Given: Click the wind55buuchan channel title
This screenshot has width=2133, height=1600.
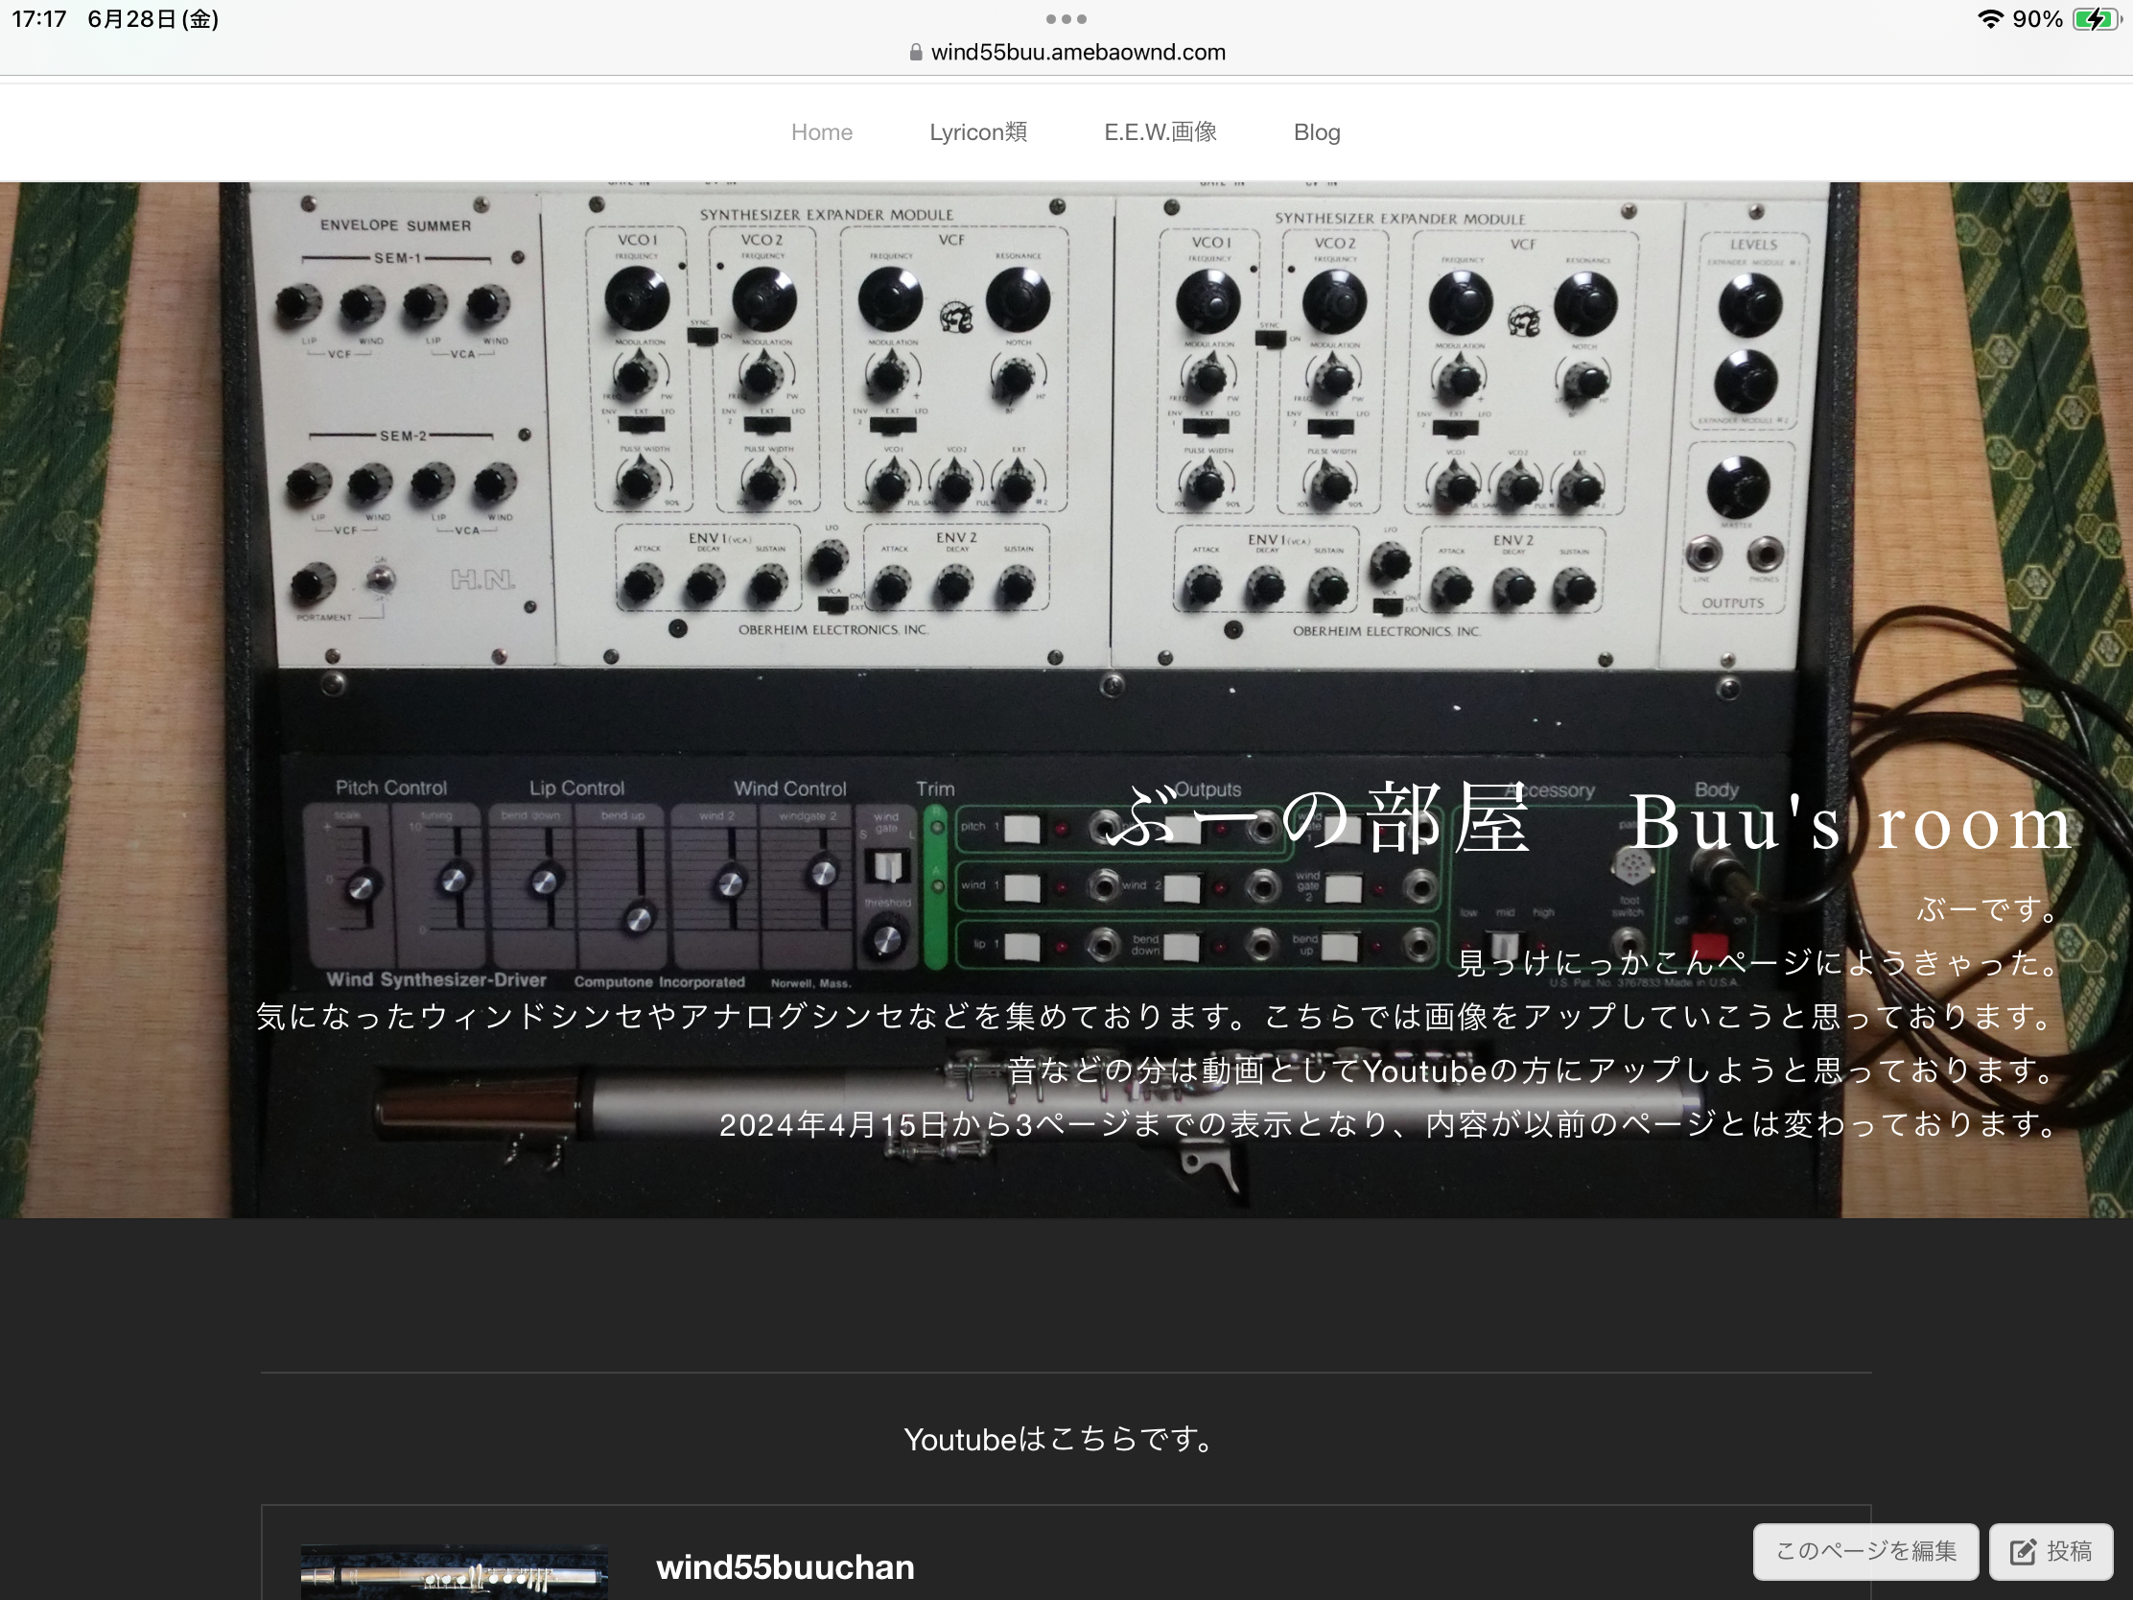Looking at the screenshot, I should coord(785,1566).
